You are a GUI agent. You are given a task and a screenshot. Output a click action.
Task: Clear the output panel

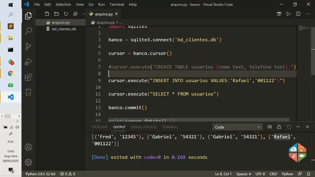pos(270,127)
